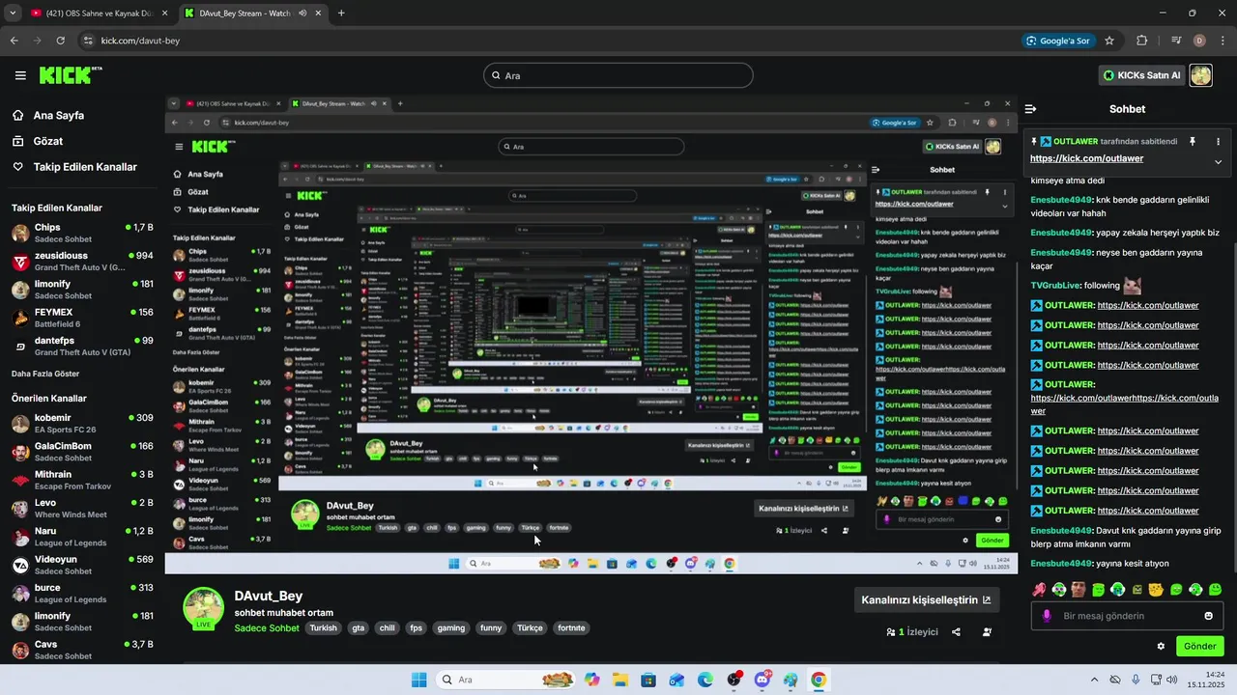This screenshot has height=695, width=1237.
Task: Go to Ana Sayfa
Action: pyautogui.click(x=48, y=115)
